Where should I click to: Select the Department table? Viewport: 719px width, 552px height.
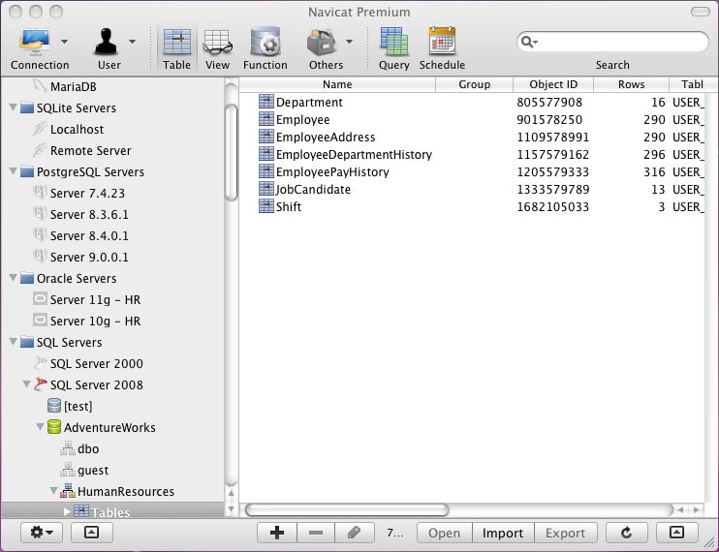point(309,102)
